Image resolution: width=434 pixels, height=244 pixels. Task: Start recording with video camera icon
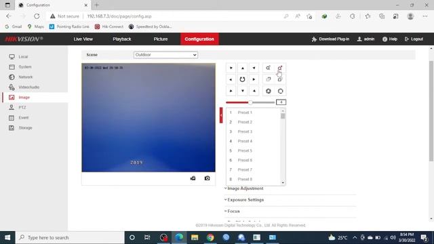point(193,178)
